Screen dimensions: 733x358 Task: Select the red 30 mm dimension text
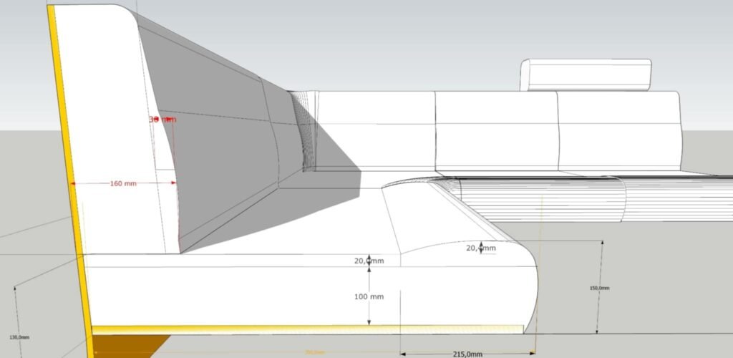pyautogui.click(x=162, y=120)
